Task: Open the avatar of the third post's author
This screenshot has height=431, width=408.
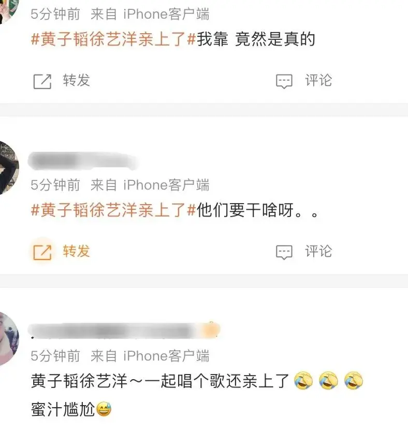Action: 8,339
